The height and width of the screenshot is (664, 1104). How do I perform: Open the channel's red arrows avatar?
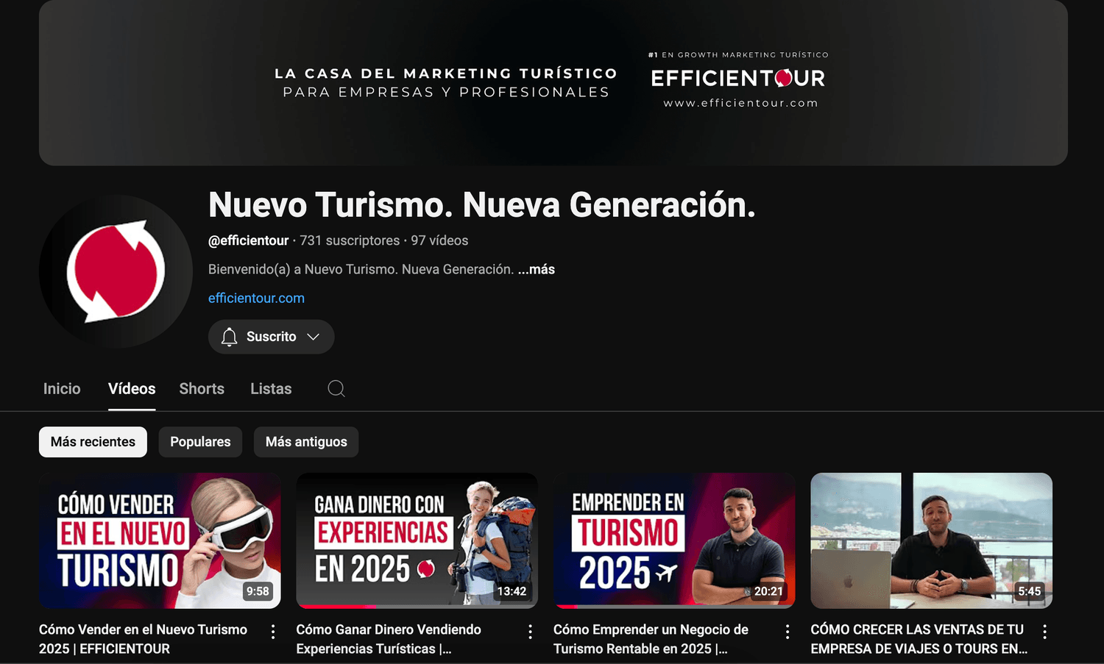[x=116, y=271]
